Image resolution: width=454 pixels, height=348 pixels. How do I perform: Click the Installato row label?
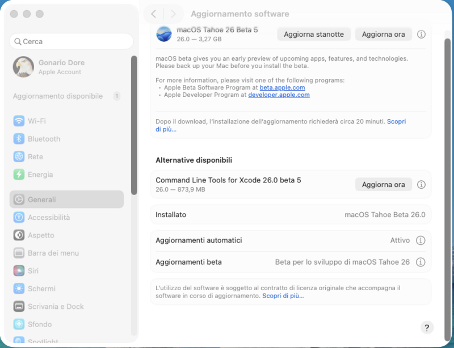coord(171,215)
